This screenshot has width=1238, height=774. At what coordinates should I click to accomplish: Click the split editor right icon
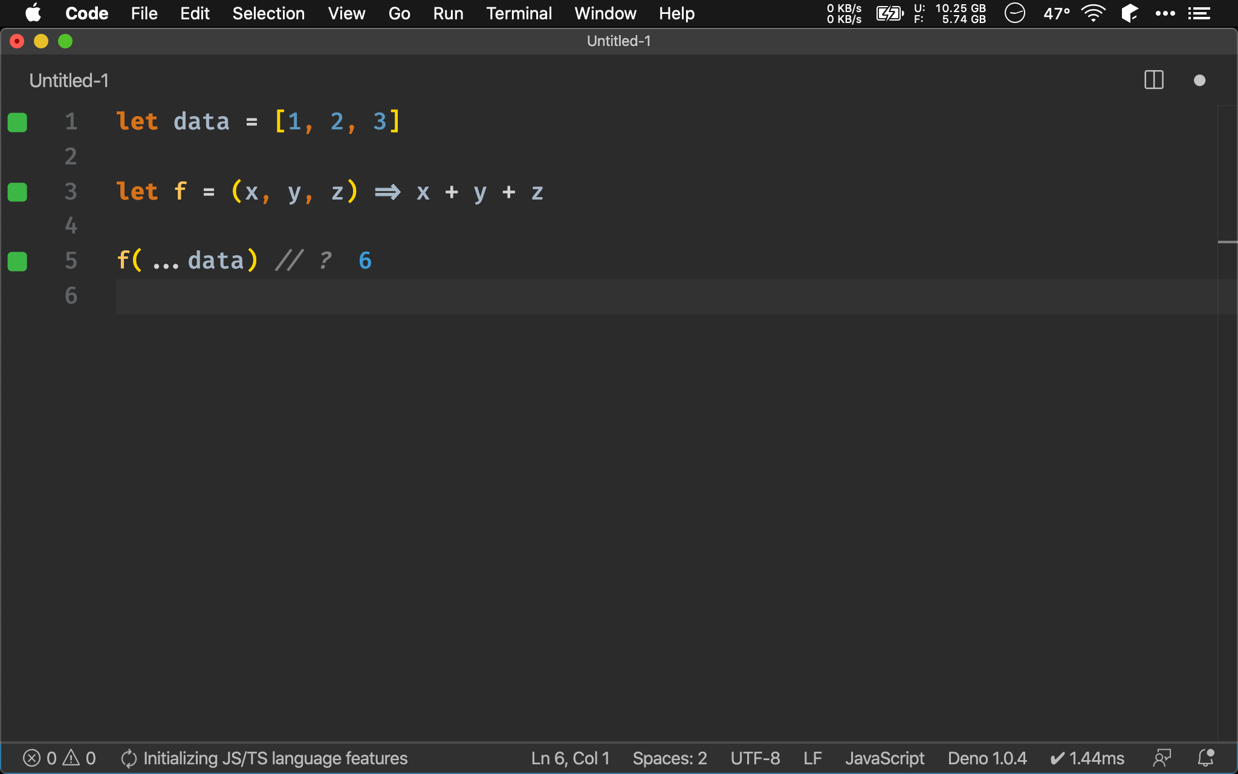coord(1153,80)
